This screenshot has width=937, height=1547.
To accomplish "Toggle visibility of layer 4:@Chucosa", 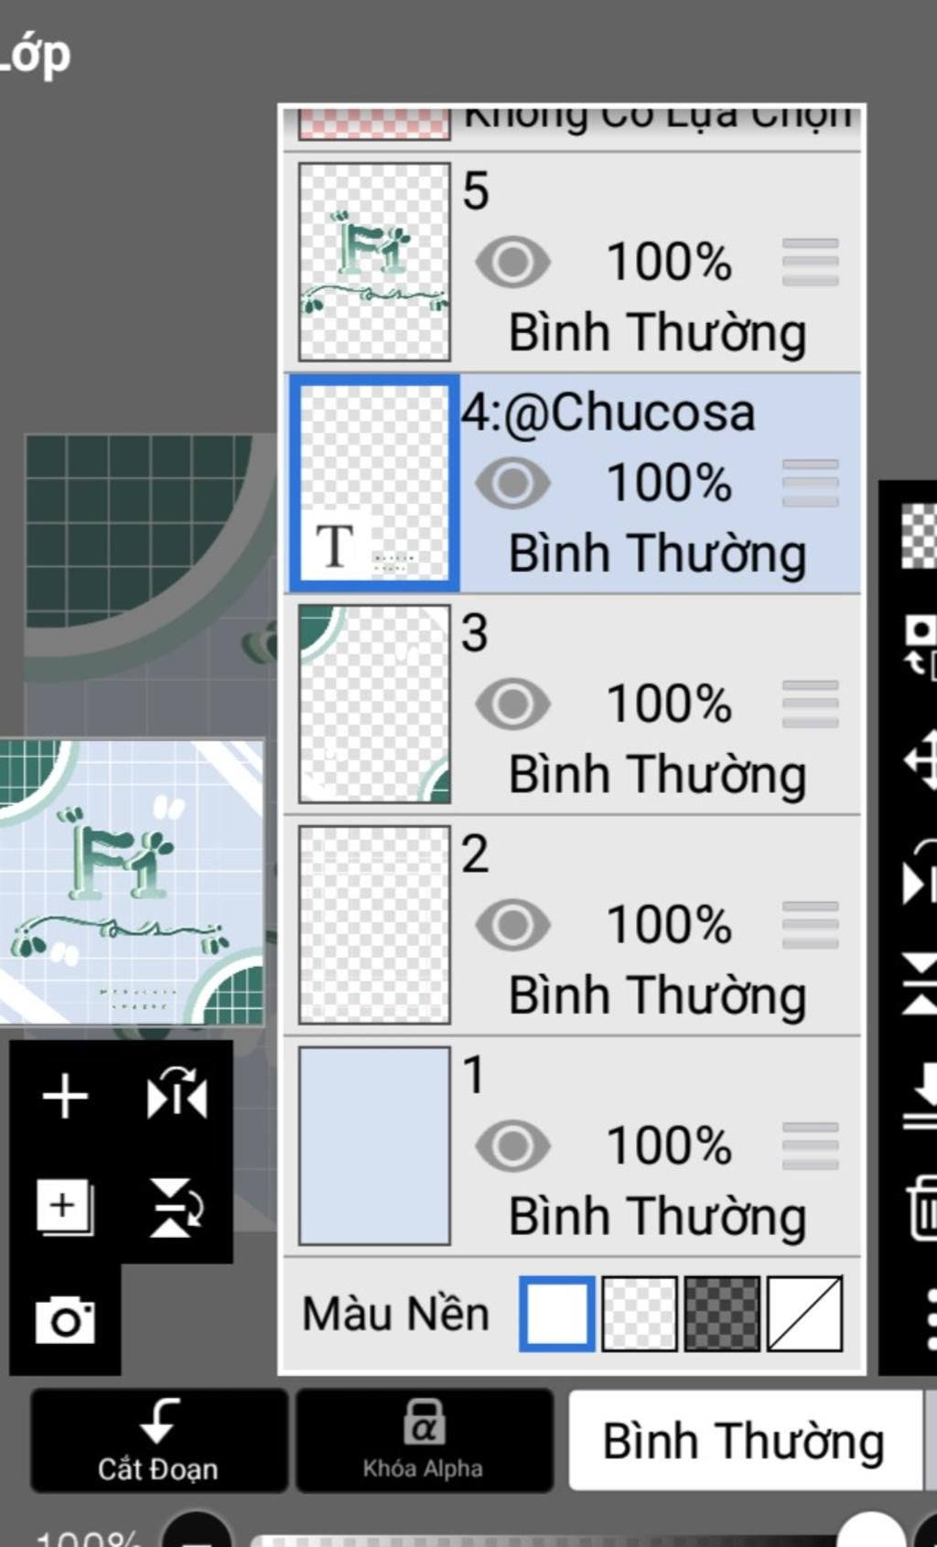I will point(512,483).
